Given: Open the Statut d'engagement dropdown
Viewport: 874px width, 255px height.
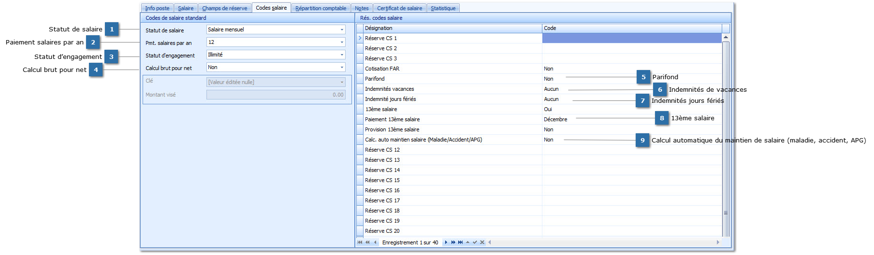Looking at the screenshot, I should coord(342,55).
